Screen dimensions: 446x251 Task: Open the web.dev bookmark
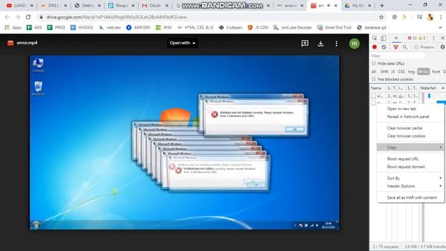(110, 28)
